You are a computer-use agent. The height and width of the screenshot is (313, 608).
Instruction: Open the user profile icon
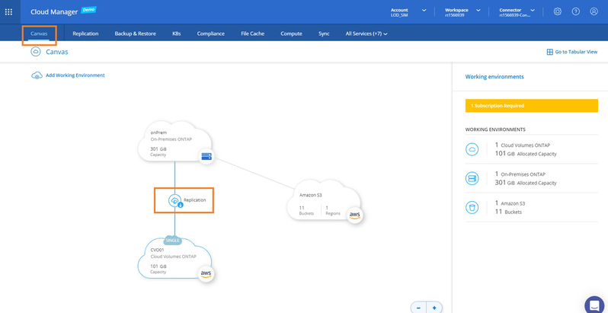[594, 11]
